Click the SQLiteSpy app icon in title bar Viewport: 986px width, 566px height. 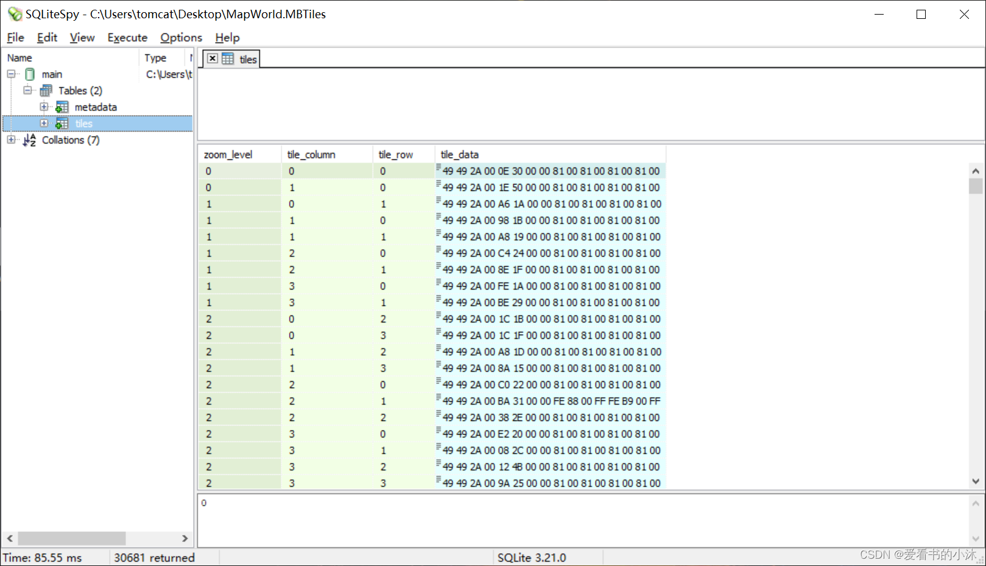[15, 14]
